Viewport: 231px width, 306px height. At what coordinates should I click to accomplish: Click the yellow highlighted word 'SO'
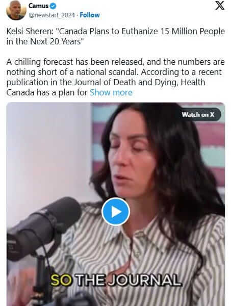61,280
